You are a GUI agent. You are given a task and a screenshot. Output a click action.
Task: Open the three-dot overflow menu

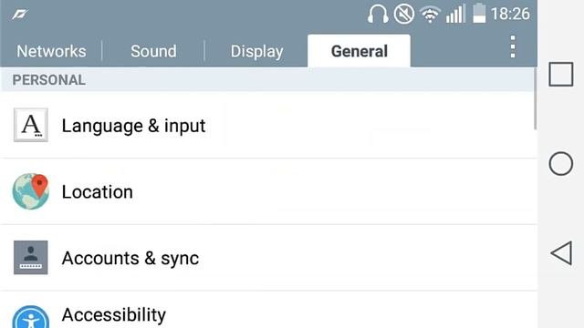513,46
